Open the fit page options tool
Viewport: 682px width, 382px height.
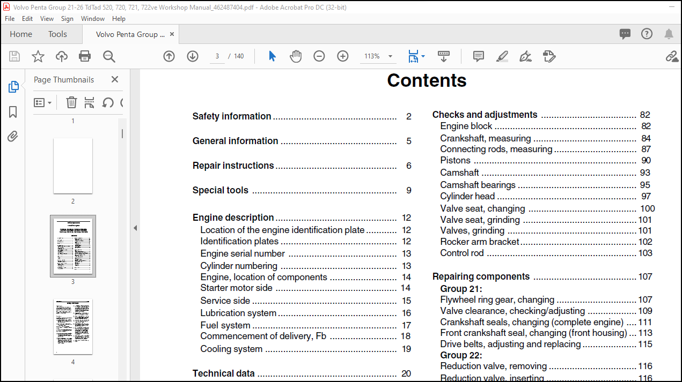[x=416, y=56]
